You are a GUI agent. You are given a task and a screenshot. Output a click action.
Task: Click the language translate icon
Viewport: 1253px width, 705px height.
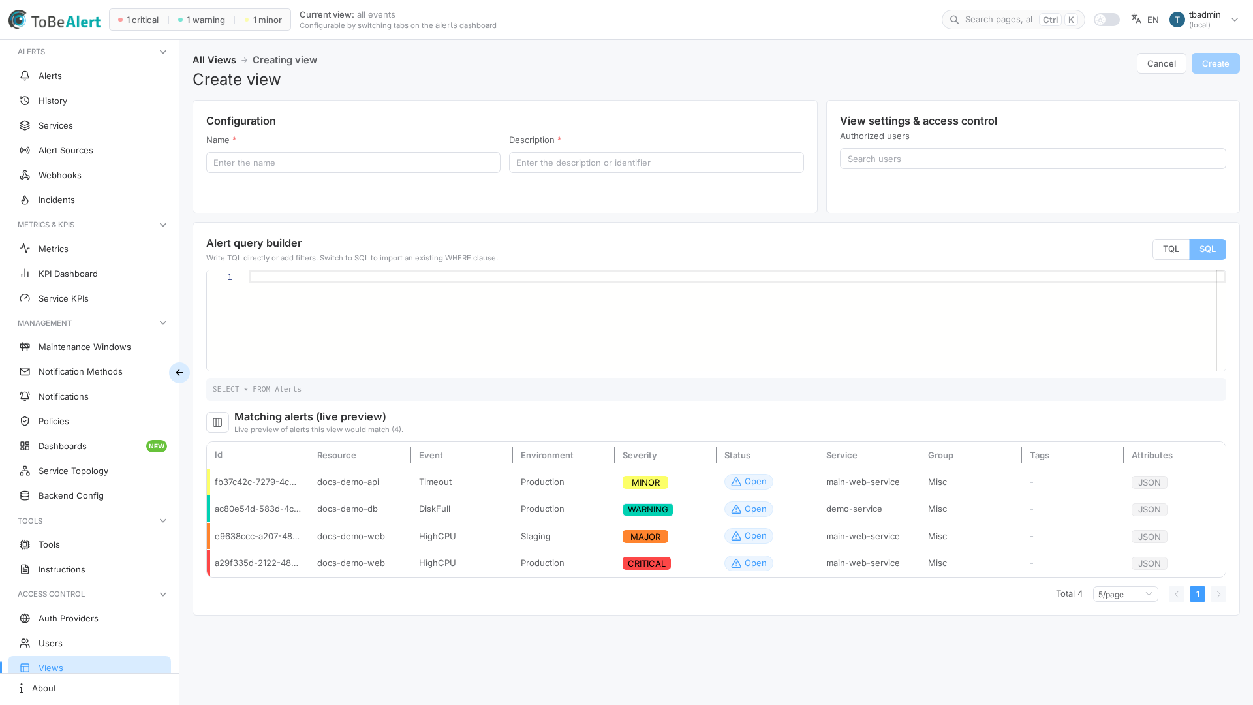coord(1136,19)
